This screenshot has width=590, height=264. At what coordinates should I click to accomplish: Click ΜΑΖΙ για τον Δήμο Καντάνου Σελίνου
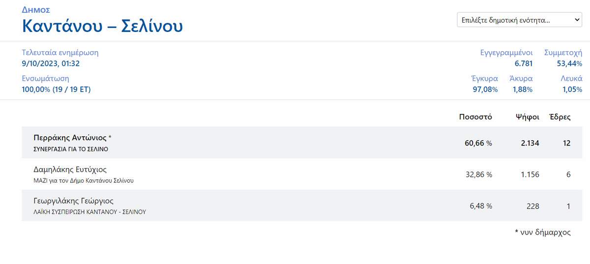tap(84, 180)
